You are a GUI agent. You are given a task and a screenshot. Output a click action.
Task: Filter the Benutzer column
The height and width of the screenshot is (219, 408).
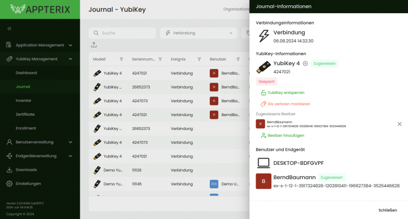coord(238,59)
